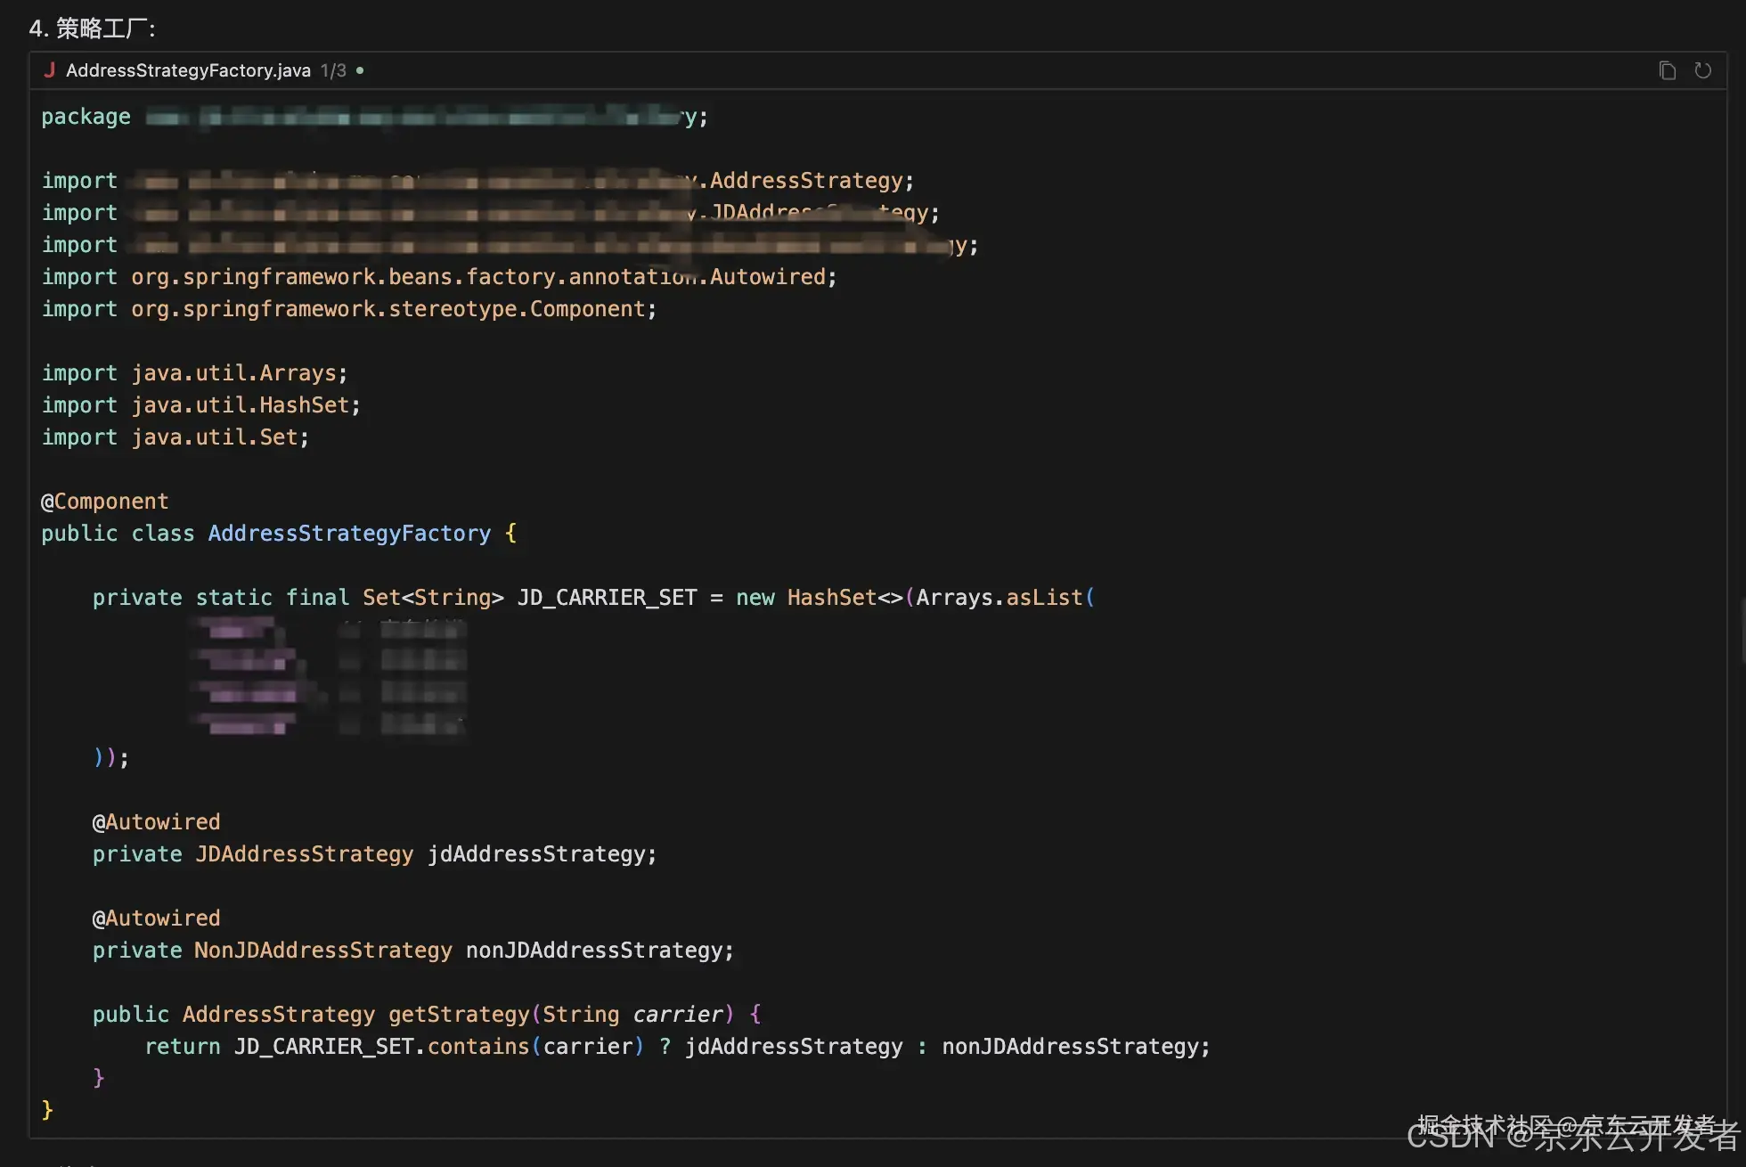Viewport: 1746px width, 1167px height.
Task: Click the class name AddressStrategyFactory
Action: coord(349,534)
